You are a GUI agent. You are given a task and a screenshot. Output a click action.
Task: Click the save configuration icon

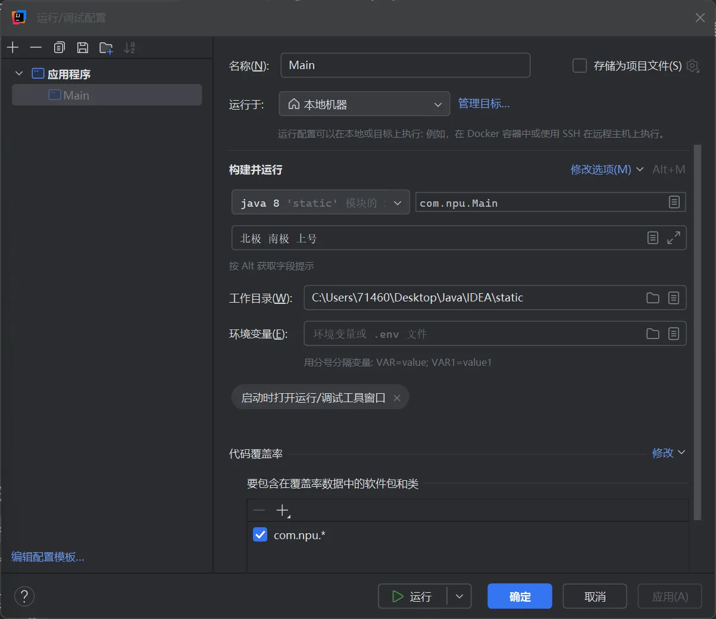(83, 48)
